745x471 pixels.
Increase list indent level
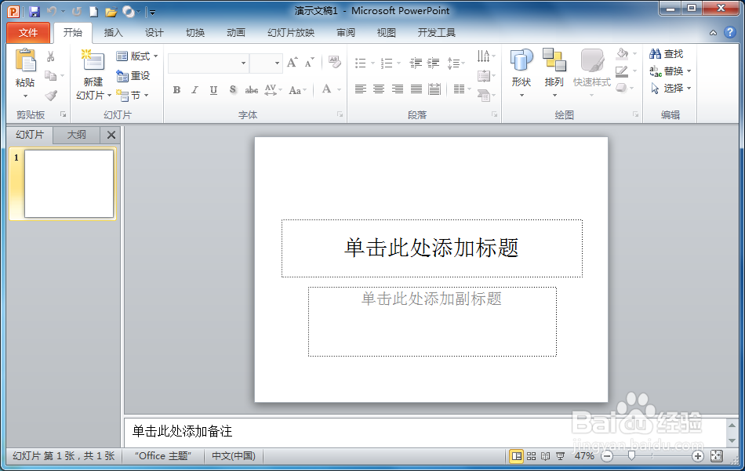tap(434, 63)
